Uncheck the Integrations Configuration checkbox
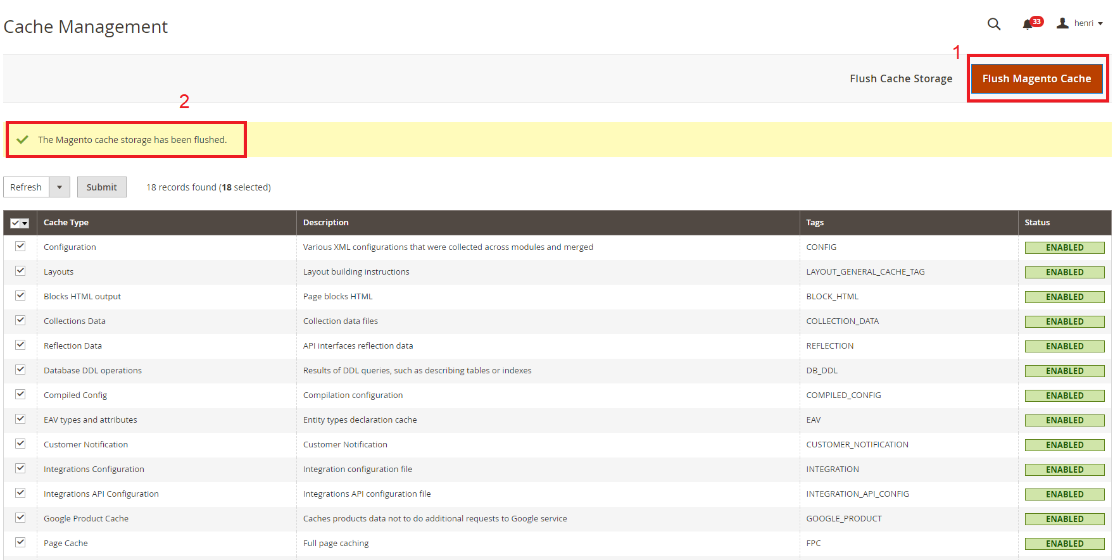This screenshot has width=1120, height=560. pos(20,468)
